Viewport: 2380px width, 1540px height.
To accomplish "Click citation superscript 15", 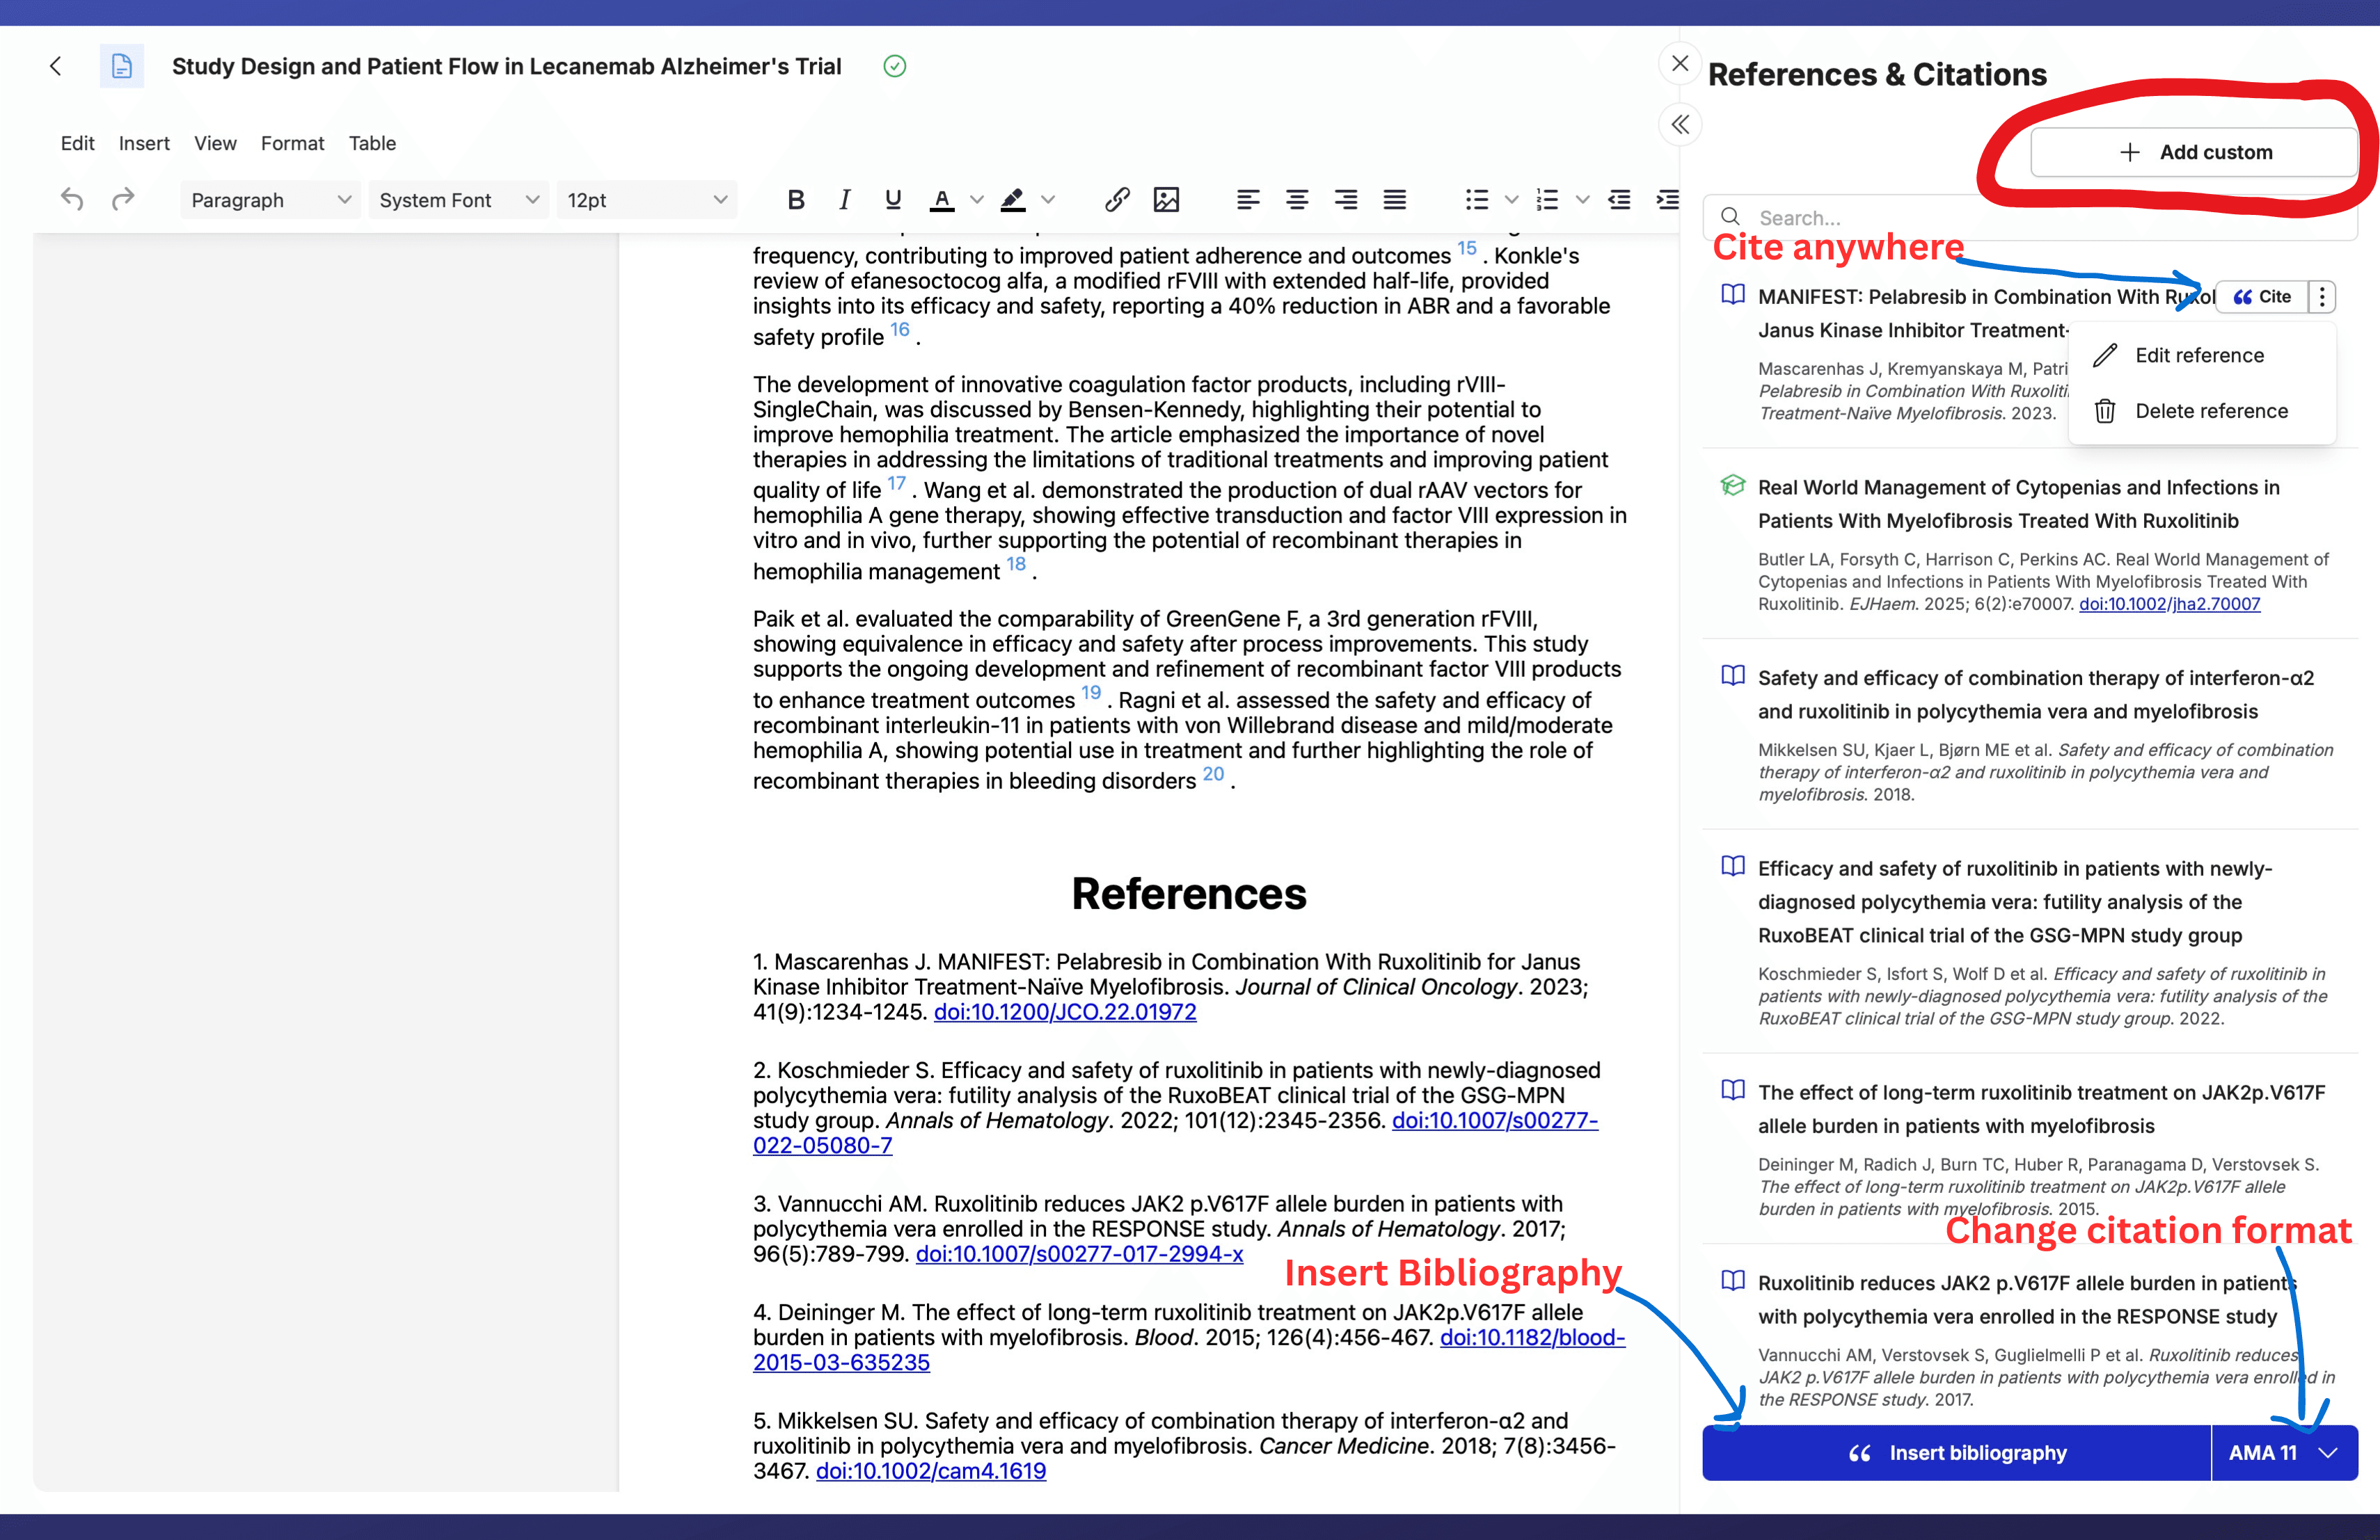I will pyautogui.click(x=1466, y=248).
